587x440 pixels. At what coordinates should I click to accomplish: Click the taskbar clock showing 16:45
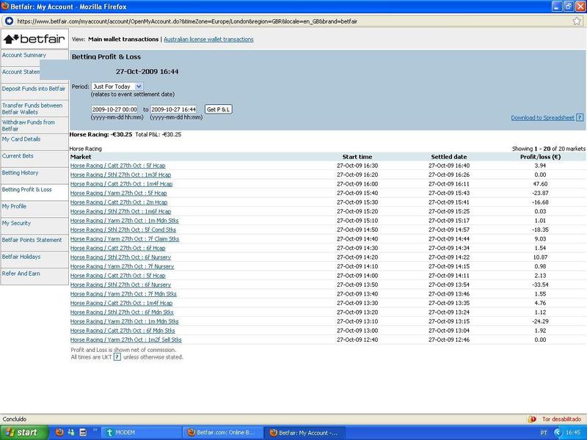pyautogui.click(x=573, y=433)
